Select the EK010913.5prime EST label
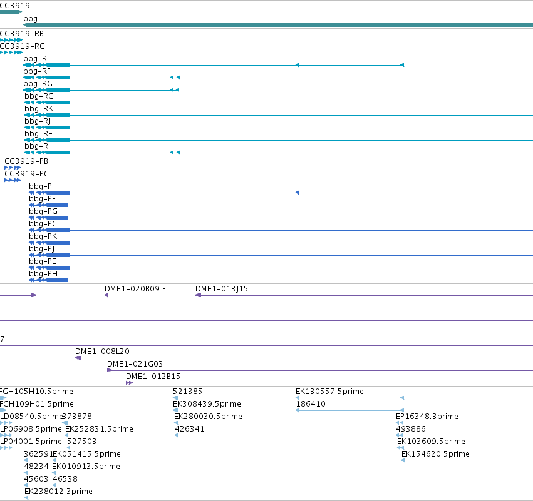This screenshot has height=501, width=533. [x=86, y=467]
